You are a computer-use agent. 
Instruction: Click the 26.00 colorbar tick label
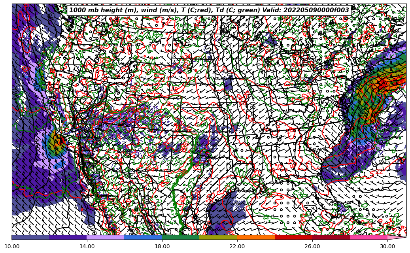312,246
